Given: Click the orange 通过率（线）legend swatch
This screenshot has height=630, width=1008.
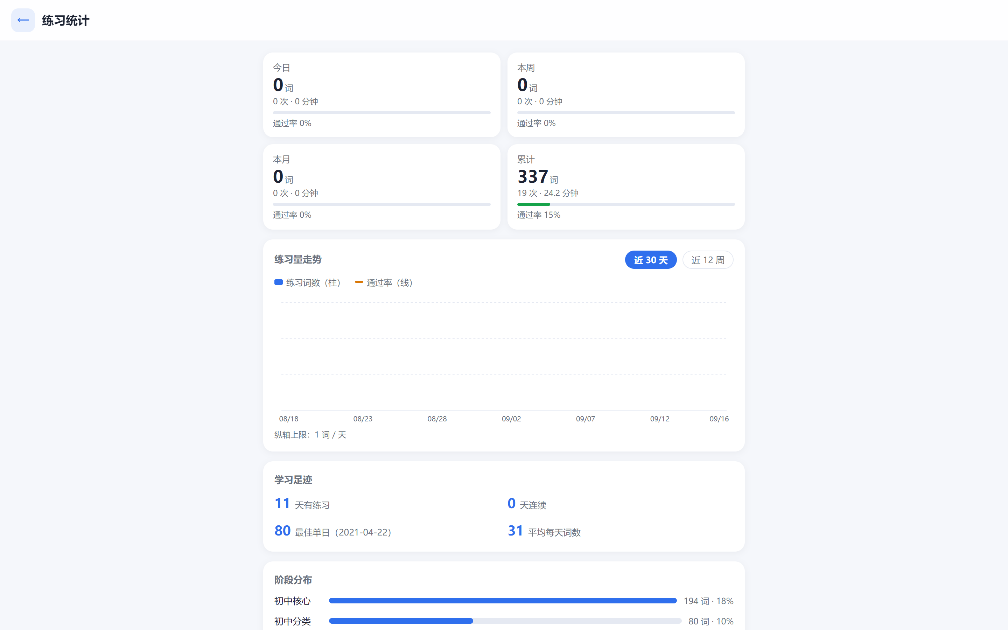Looking at the screenshot, I should (359, 282).
